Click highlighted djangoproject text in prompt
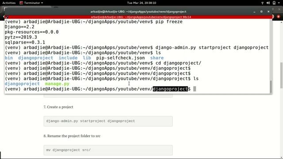 [170, 89]
